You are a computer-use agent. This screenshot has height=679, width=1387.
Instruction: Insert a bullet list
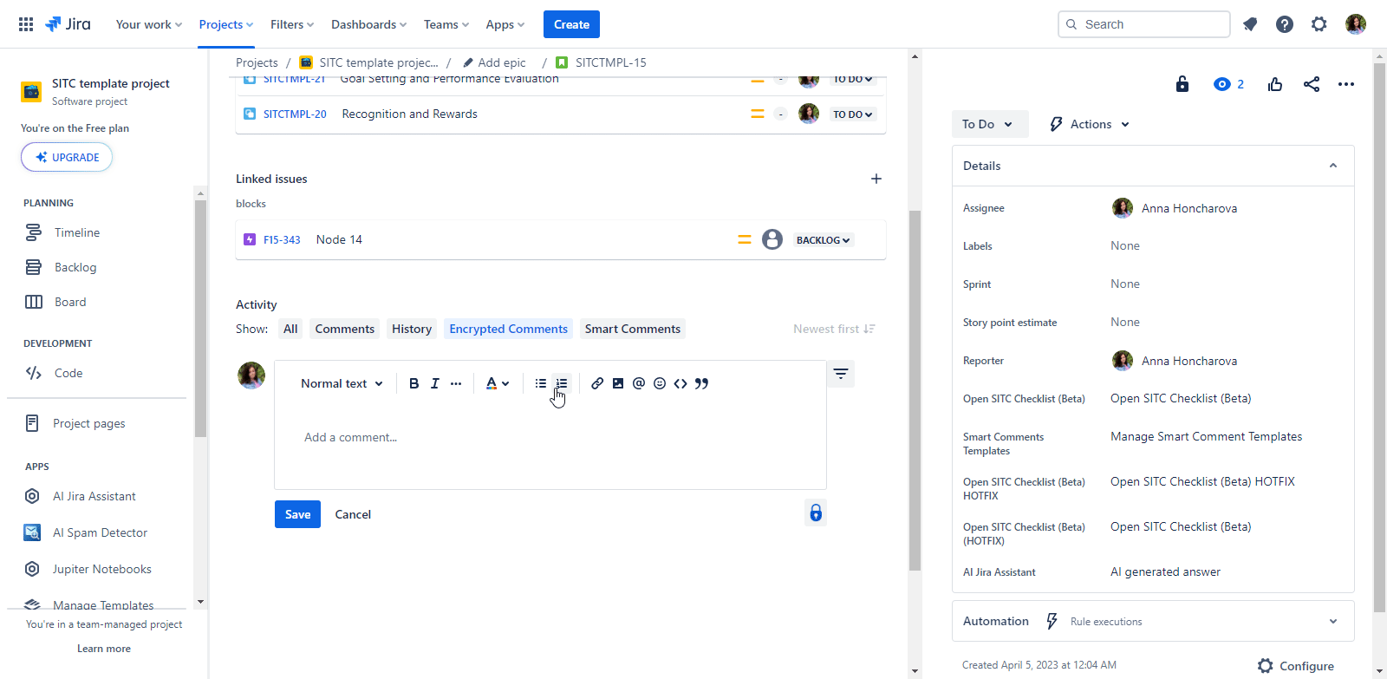pyautogui.click(x=541, y=383)
